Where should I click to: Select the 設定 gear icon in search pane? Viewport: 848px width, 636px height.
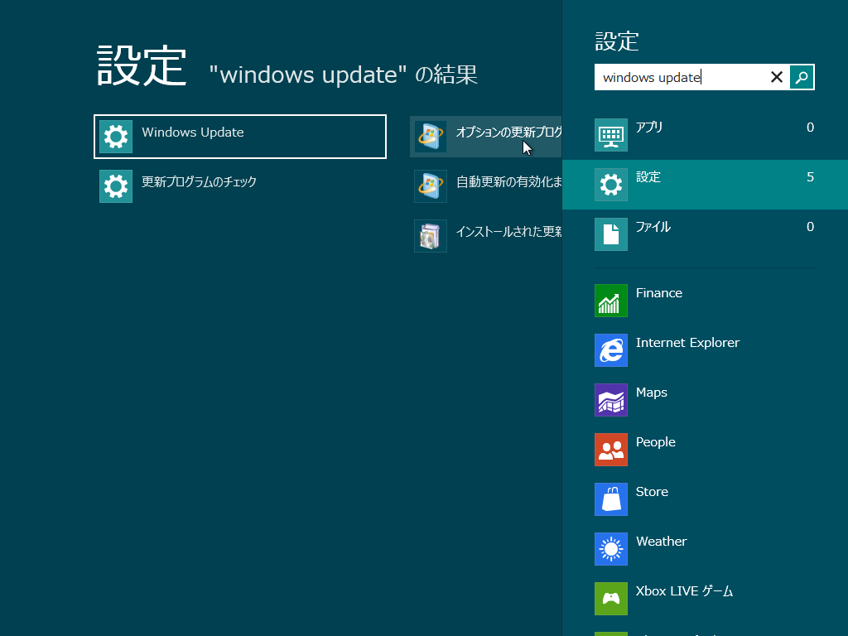coord(611,185)
